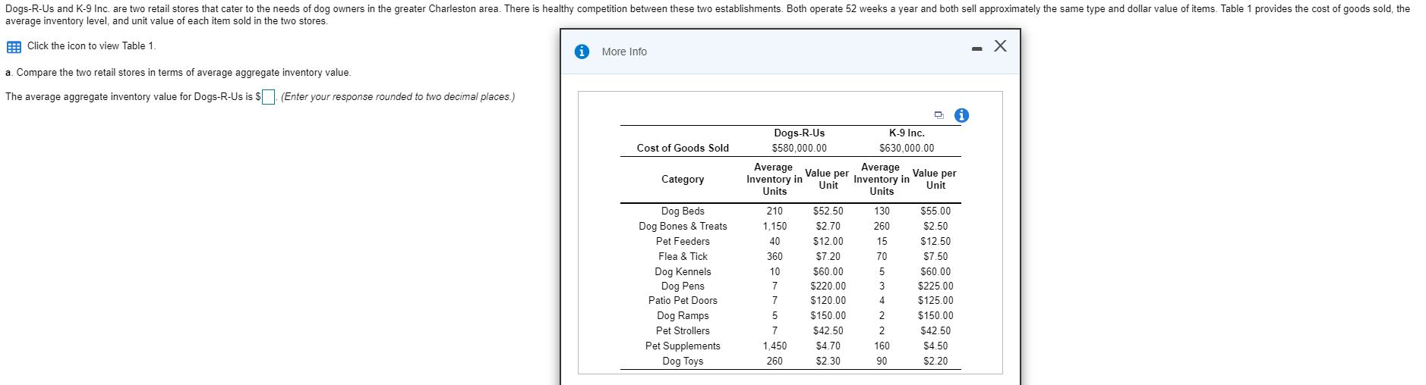This screenshot has height=385, width=1426.
Task: Close the More Info dialog
Action: [1000, 46]
